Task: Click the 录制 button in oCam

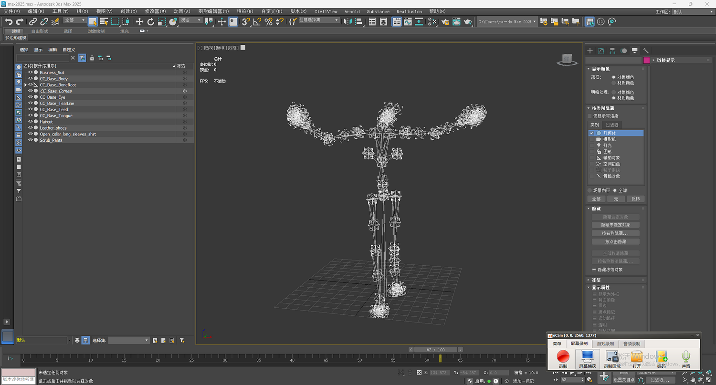Action: [x=563, y=359]
